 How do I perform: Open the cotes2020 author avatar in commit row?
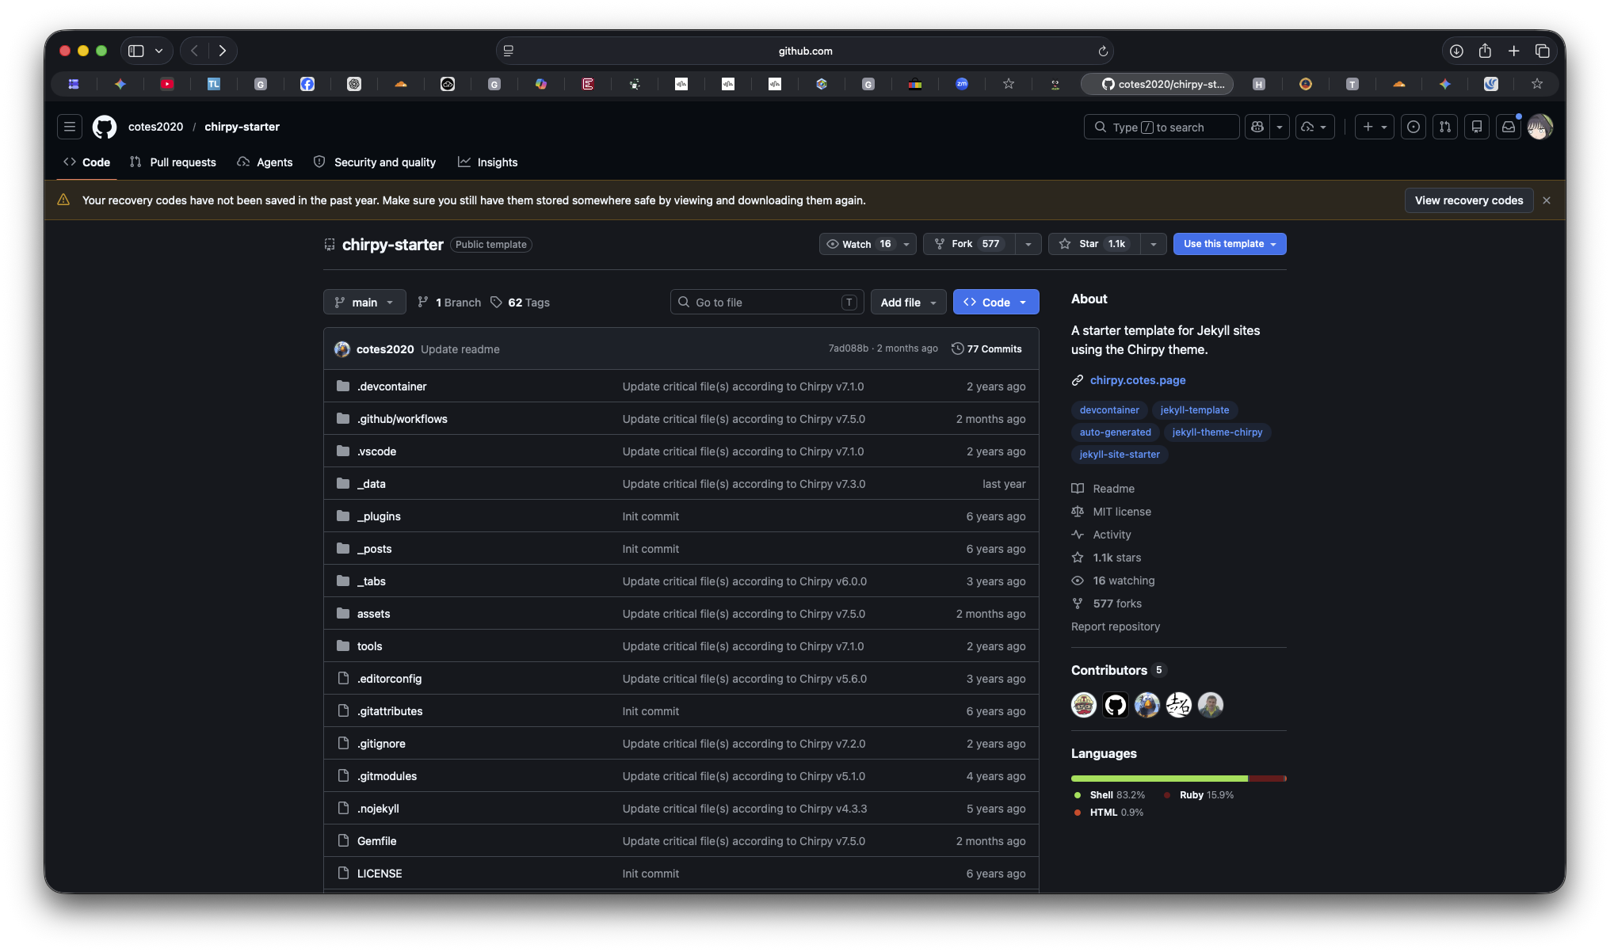click(342, 349)
